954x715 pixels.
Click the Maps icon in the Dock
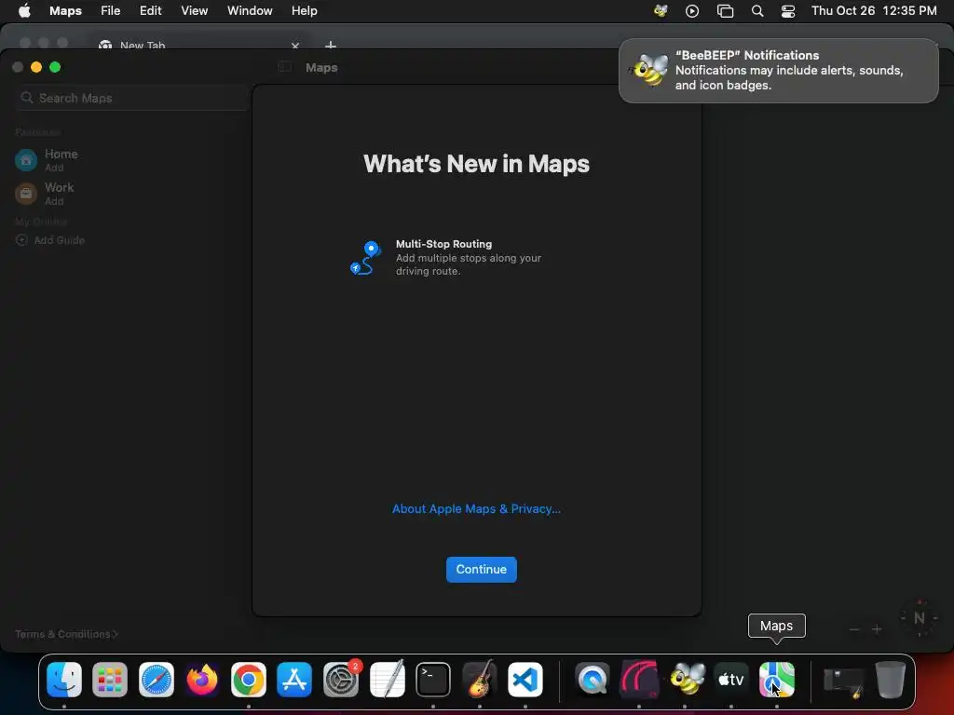[x=777, y=680]
